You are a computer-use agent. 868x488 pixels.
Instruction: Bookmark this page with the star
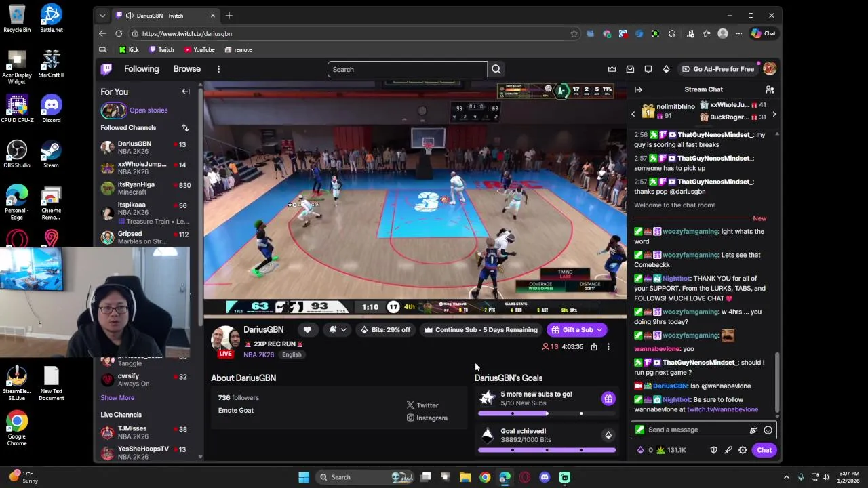coord(574,33)
